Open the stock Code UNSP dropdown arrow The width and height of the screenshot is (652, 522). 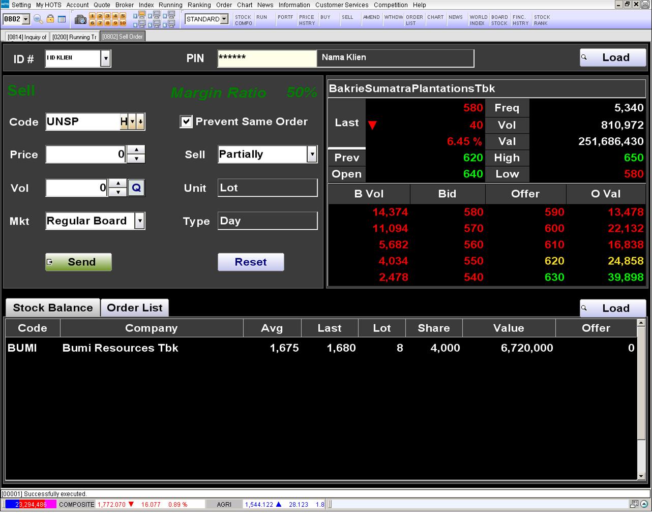pos(132,122)
